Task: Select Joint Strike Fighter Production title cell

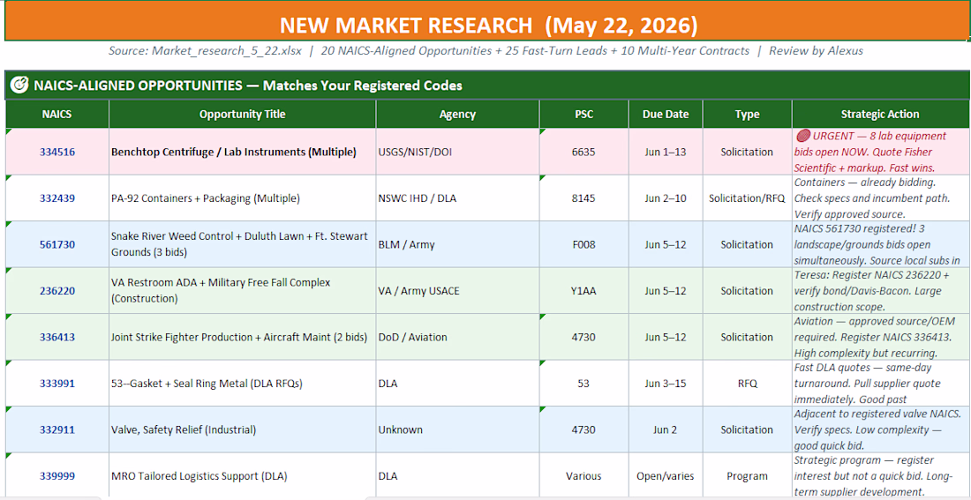Action: point(243,337)
